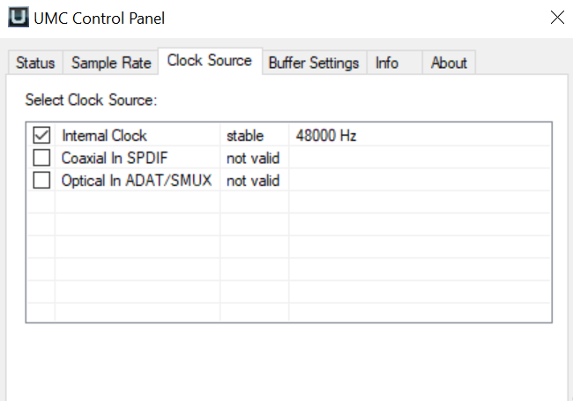The height and width of the screenshot is (401, 573).
Task: Switch to the Status tab
Action: [x=35, y=63]
